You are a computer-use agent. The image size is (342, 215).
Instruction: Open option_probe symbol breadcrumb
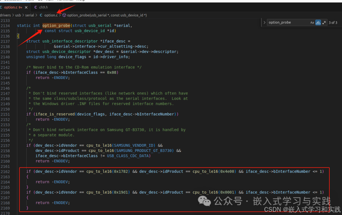(x=107, y=15)
